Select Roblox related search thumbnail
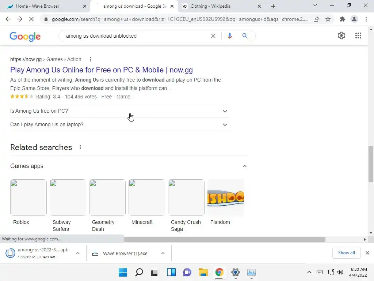The image size is (374, 281). pos(28,197)
